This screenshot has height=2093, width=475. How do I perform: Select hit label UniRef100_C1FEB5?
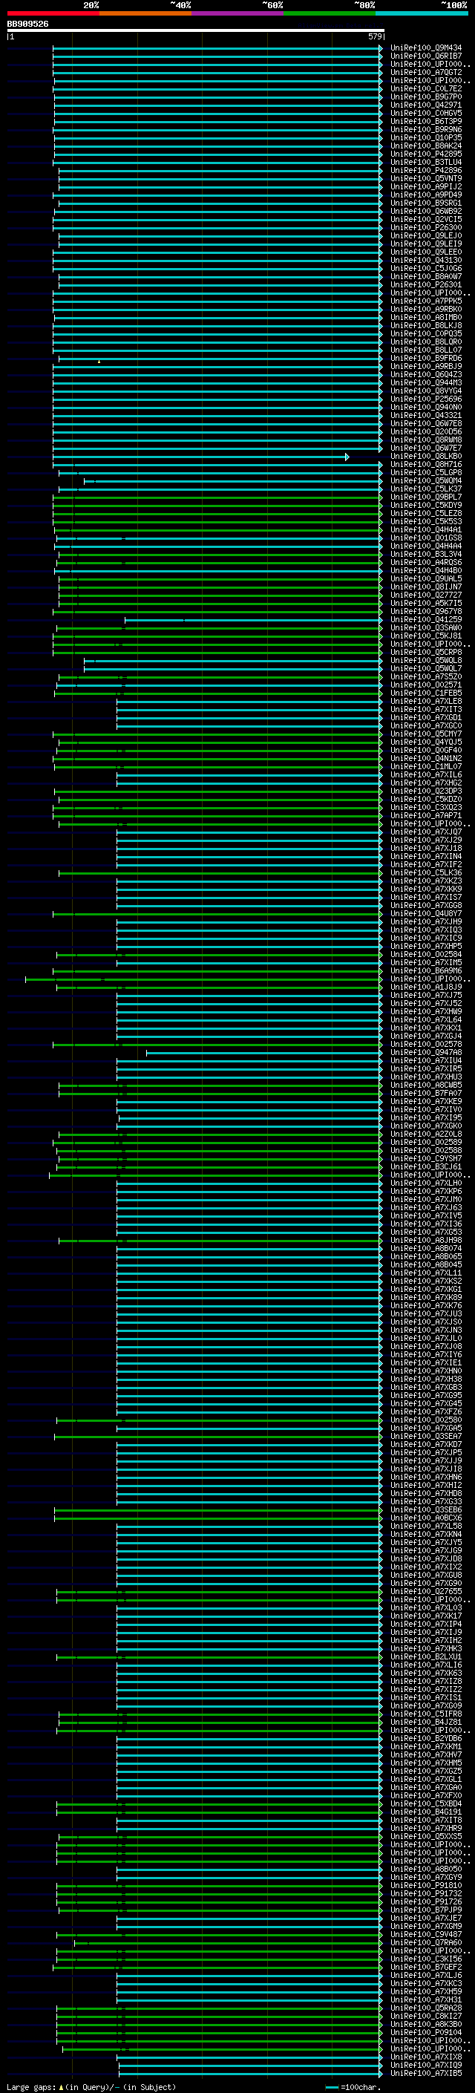(x=426, y=693)
